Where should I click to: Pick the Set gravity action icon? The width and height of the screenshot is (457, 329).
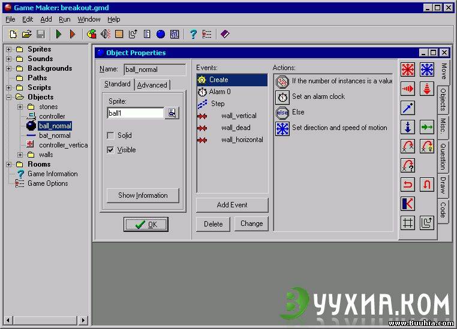point(408,127)
